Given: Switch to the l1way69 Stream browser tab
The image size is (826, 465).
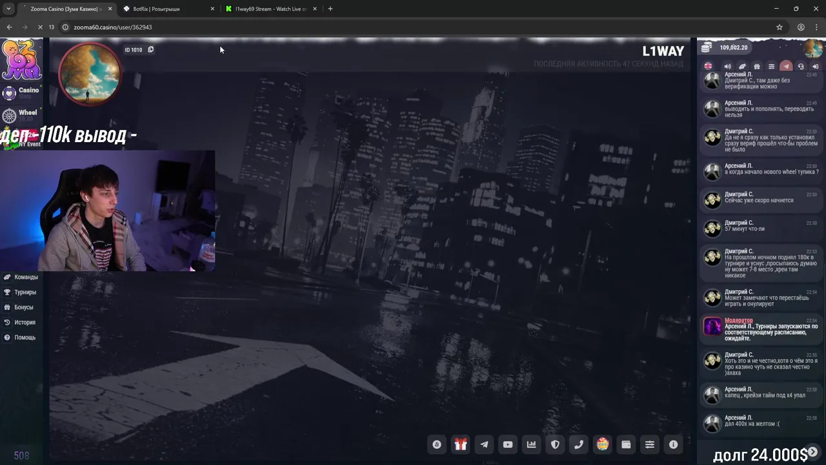Looking at the screenshot, I should click(270, 9).
